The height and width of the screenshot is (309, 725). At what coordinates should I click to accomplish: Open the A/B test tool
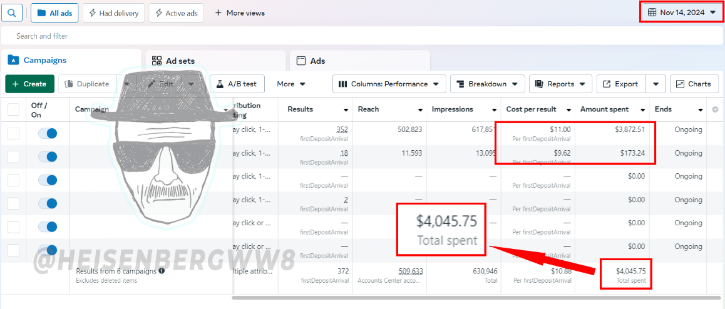238,84
